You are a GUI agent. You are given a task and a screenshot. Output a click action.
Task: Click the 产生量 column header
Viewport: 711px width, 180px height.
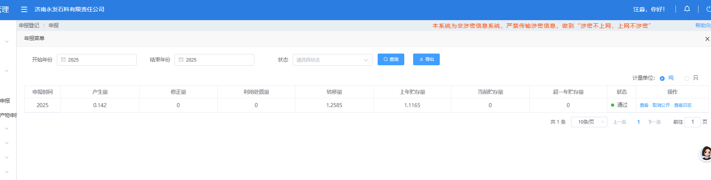100,92
